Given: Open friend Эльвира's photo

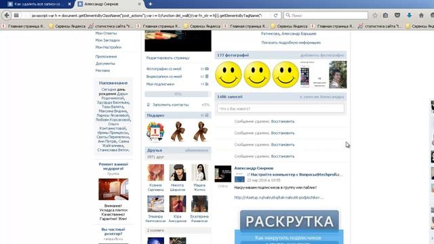Looking at the screenshot, I should pyautogui.click(x=155, y=204).
